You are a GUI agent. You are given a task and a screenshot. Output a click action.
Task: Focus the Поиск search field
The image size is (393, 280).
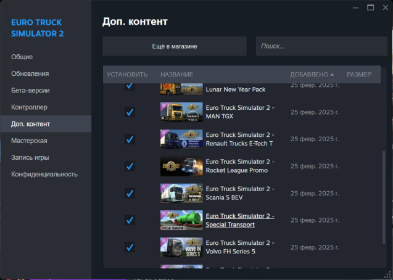tap(321, 46)
